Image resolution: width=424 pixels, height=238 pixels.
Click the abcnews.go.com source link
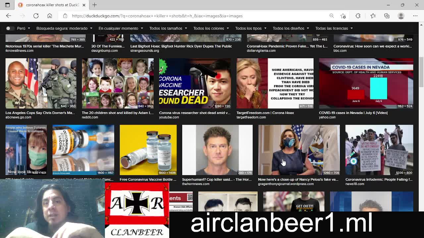point(18,117)
